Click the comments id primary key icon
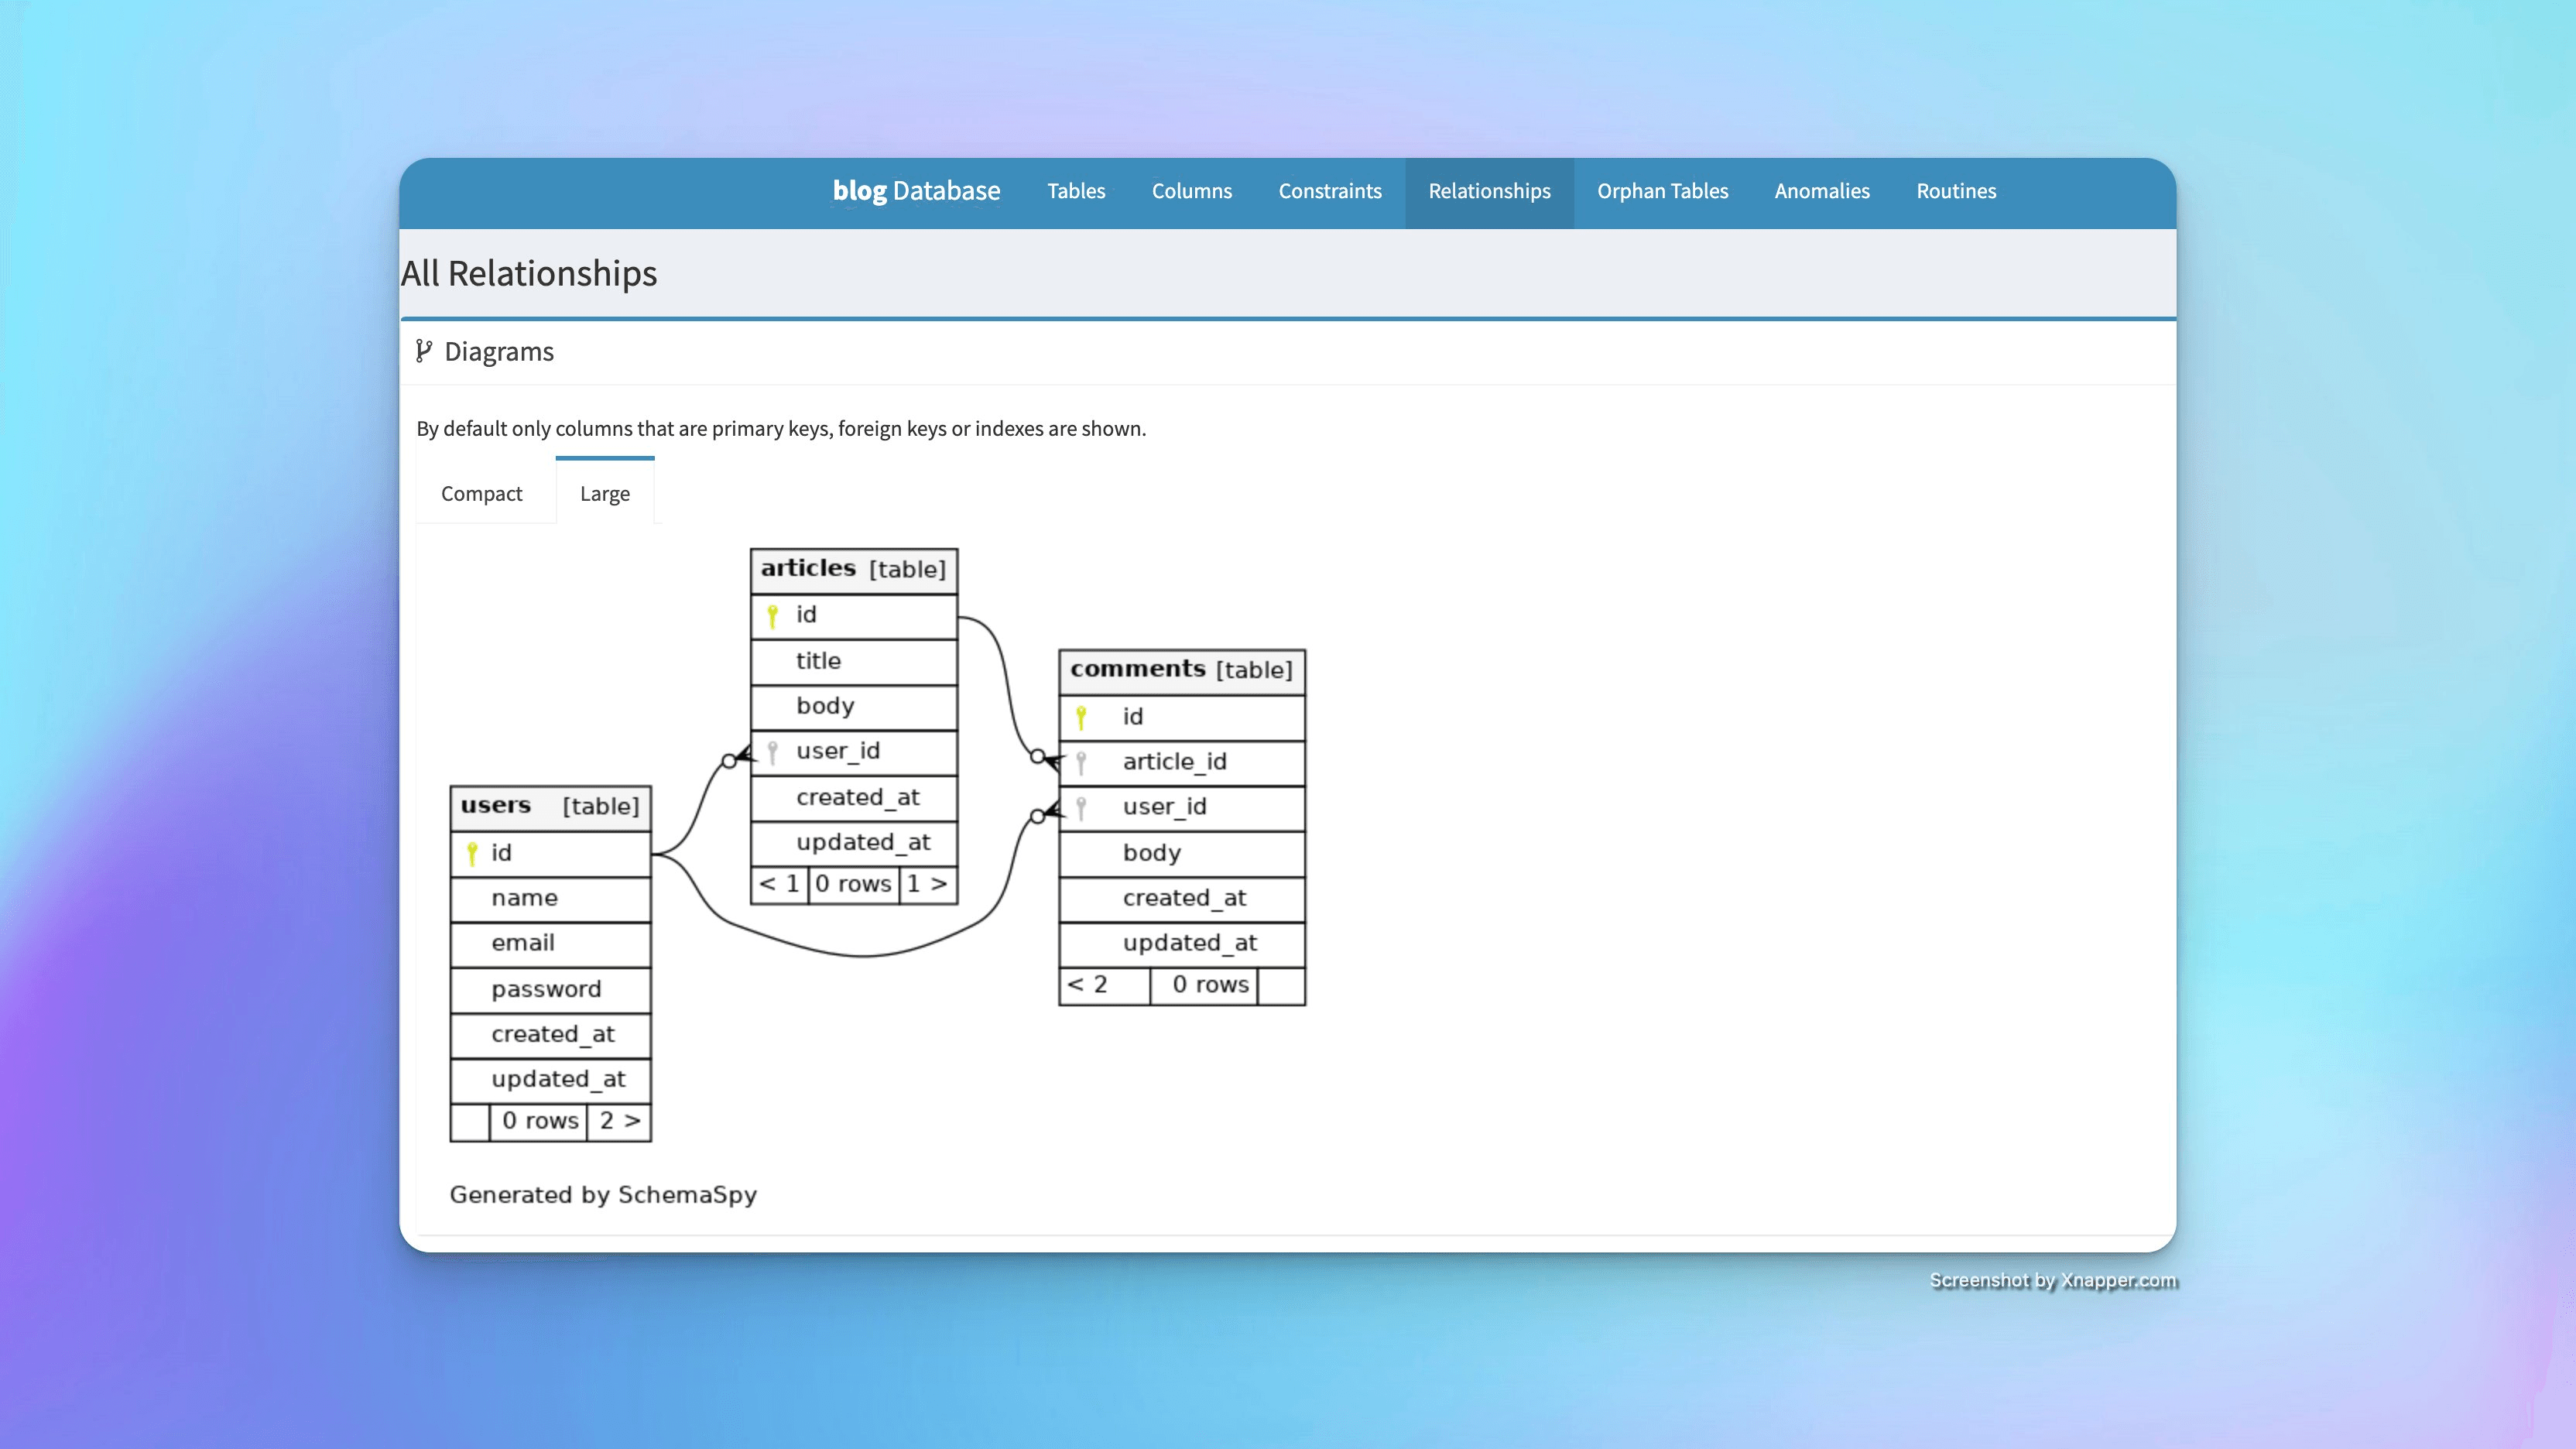This screenshot has height=1449, width=2576. (1081, 717)
